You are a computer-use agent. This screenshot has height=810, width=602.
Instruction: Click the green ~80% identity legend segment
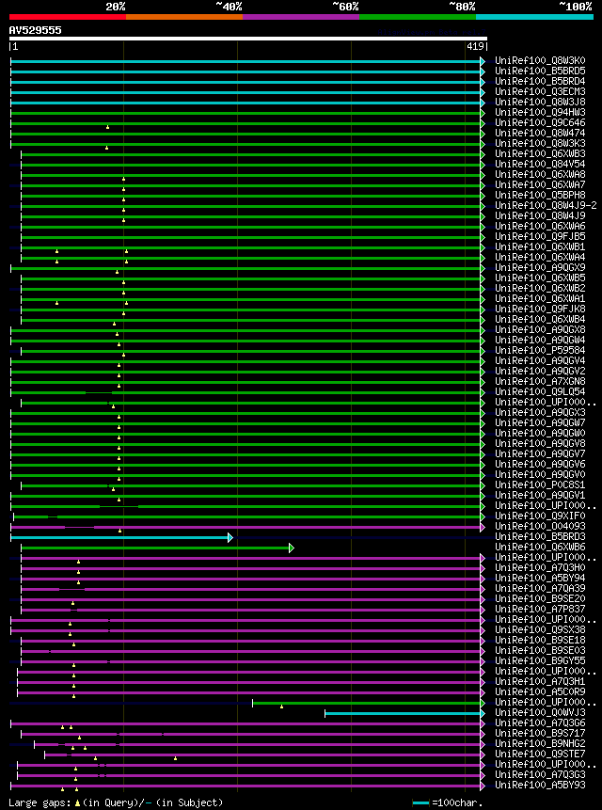[x=418, y=17]
